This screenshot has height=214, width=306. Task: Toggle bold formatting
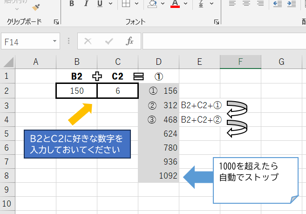point(71,4)
